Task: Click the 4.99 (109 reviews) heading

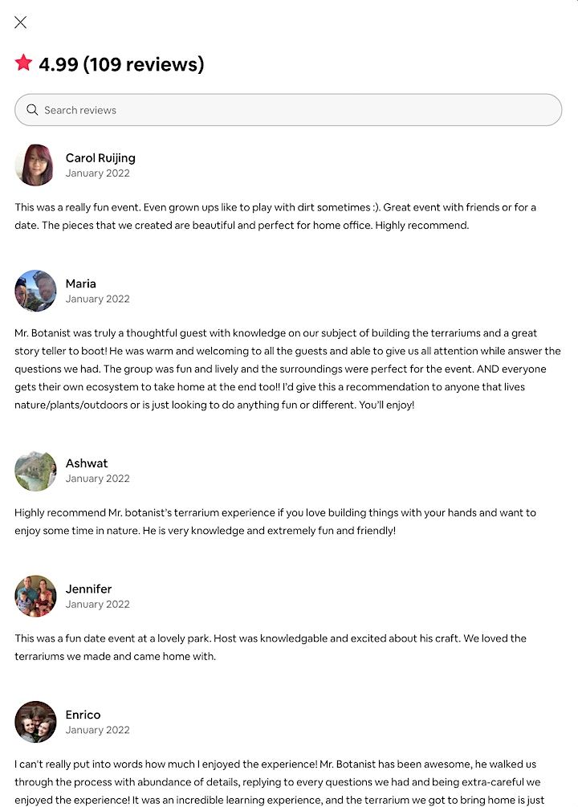Action: click(x=121, y=64)
